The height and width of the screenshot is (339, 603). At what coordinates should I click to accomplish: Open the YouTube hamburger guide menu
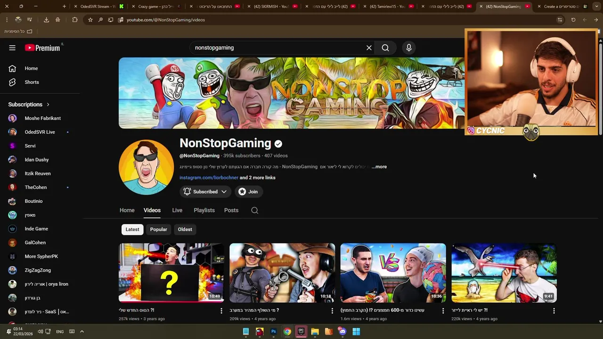click(x=12, y=48)
